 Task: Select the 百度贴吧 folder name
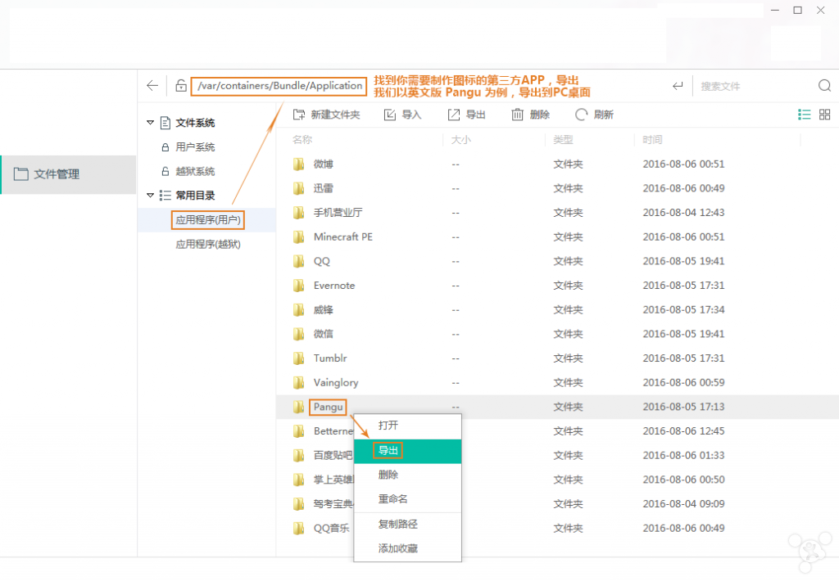333,456
